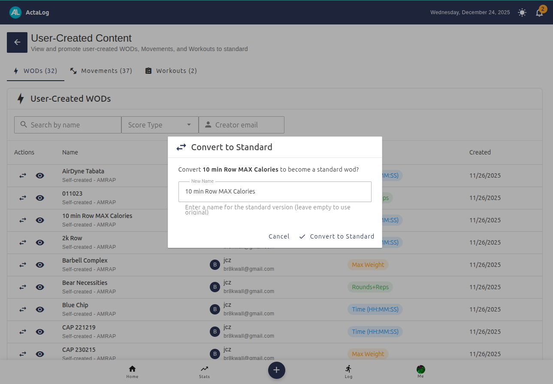This screenshot has height=384, width=553.
Task: Click the back arrow button
Action: [17, 42]
